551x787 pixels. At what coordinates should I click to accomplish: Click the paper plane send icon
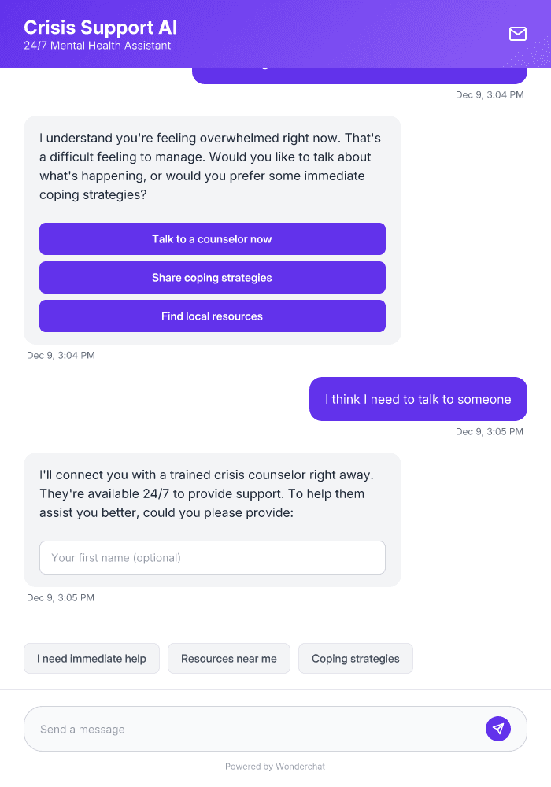[x=498, y=728]
